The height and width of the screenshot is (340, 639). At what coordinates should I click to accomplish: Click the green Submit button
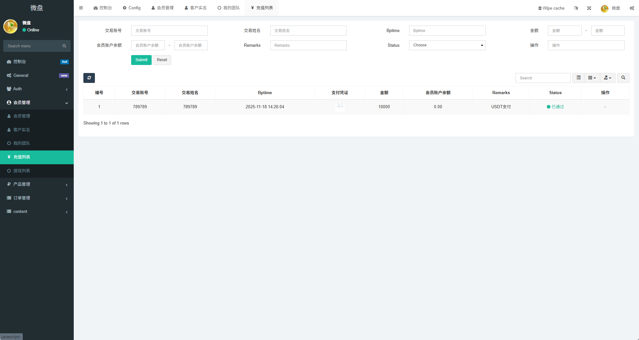click(141, 60)
